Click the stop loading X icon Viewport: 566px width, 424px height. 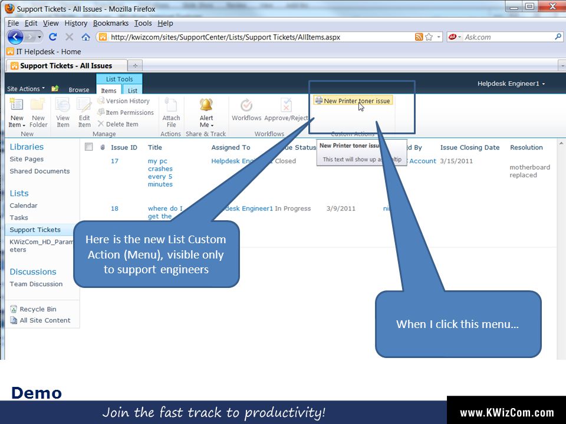click(70, 37)
